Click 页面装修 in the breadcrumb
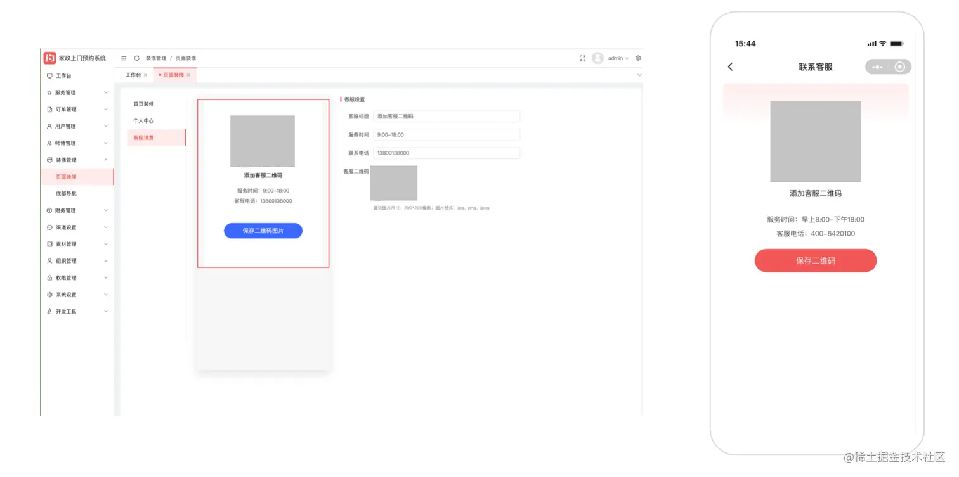The image size is (959, 477). (x=186, y=58)
